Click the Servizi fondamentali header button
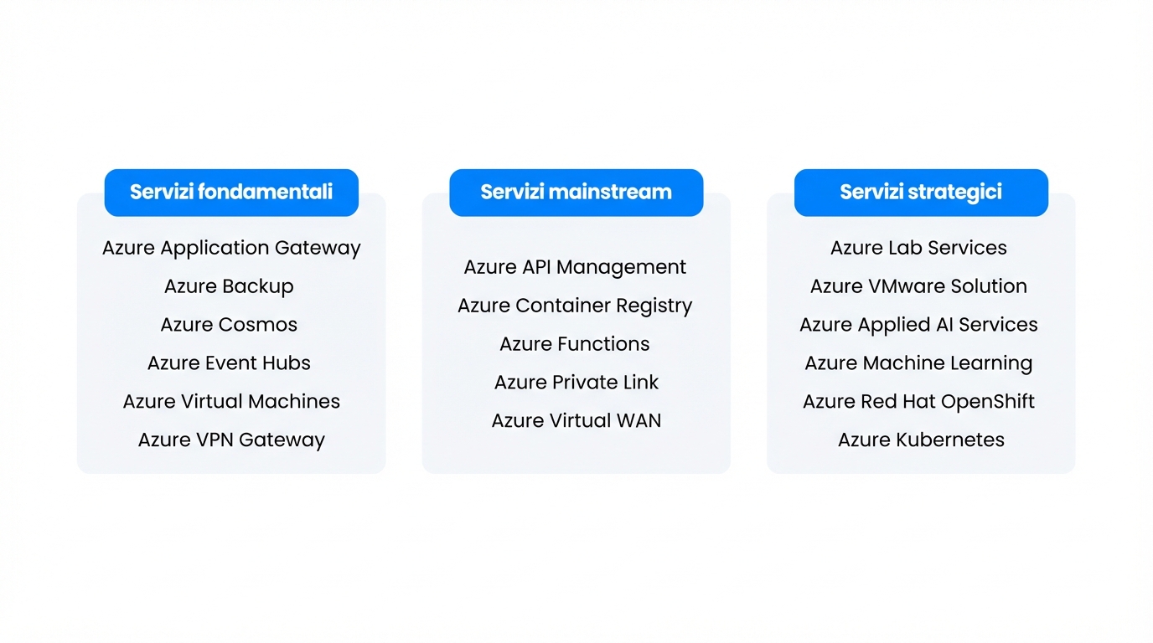1153x643 pixels. [x=231, y=193]
